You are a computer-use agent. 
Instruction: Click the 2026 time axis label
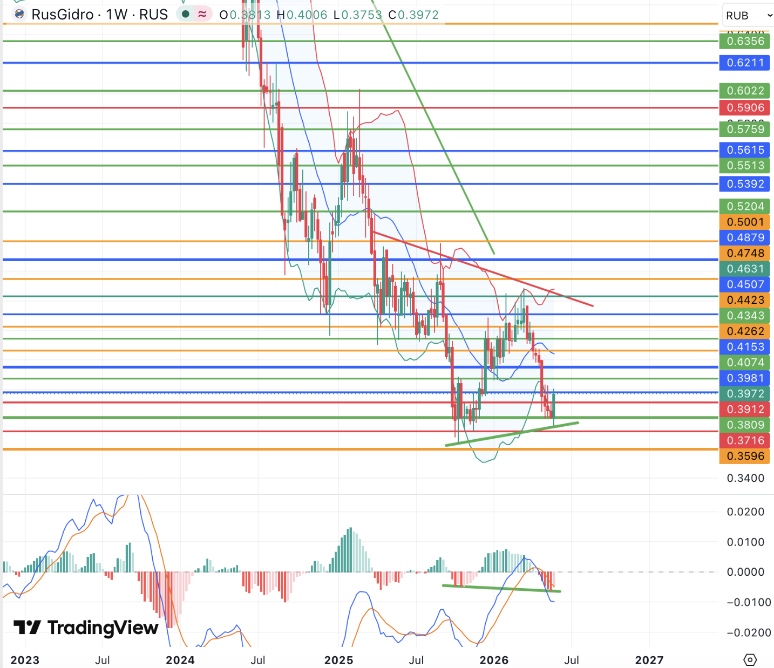[494, 660]
